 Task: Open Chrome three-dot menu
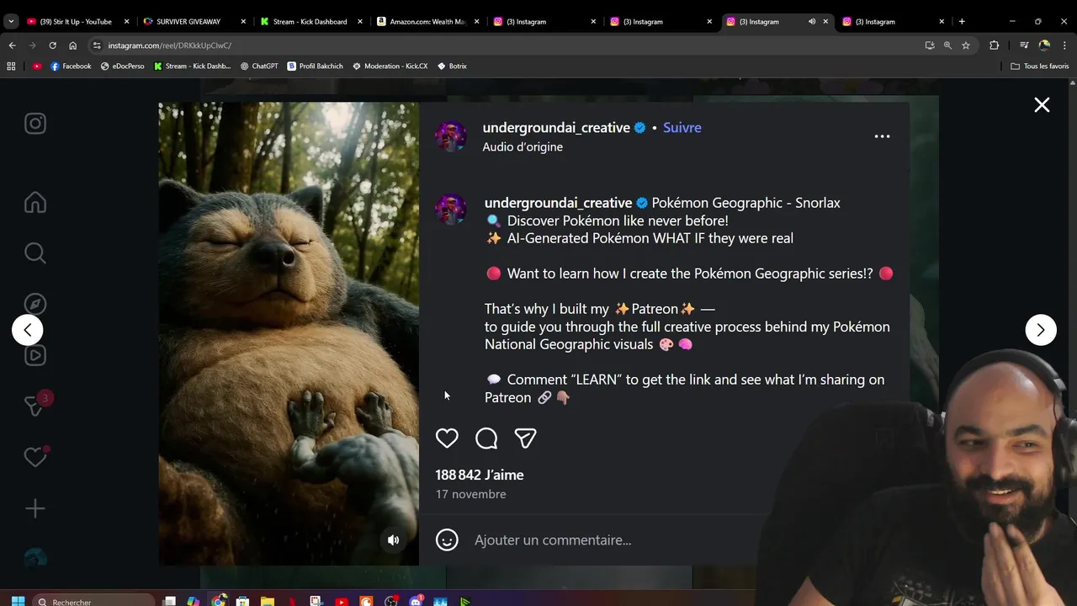1064,45
